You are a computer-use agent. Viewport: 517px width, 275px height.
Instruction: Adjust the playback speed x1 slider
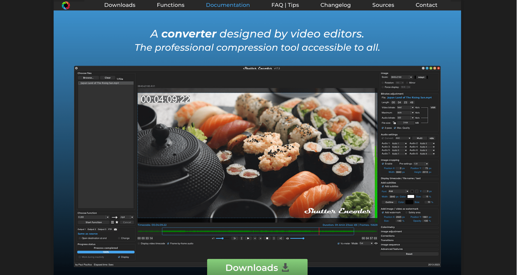(223, 238)
